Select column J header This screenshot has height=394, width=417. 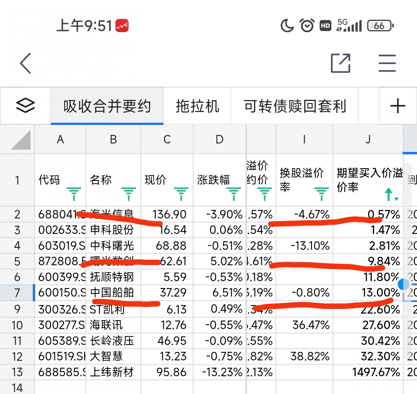click(368, 139)
